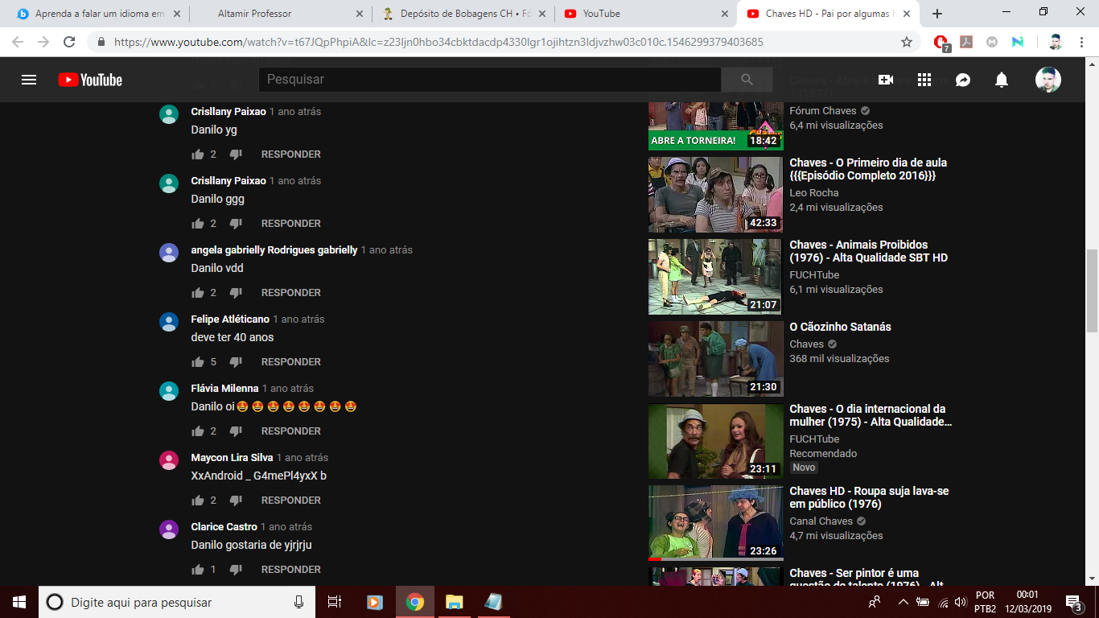Open Felipe Atléticano's channel name link

tap(230, 319)
